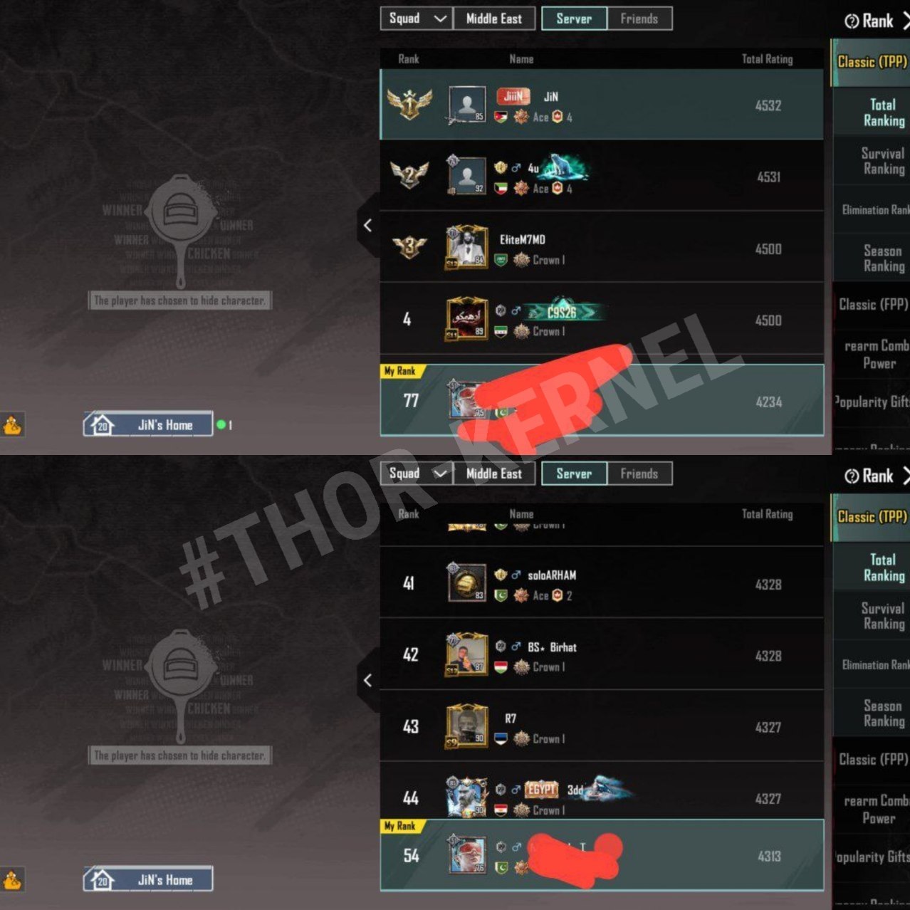This screenshot has height=910, width=910.
Task: Open the EliteM7MD player avatar
Action: coord(467,248)
